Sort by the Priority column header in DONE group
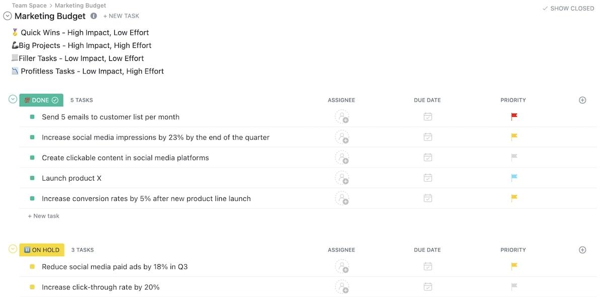This screenshot has width=604, height=297. (x=513, y=100)
